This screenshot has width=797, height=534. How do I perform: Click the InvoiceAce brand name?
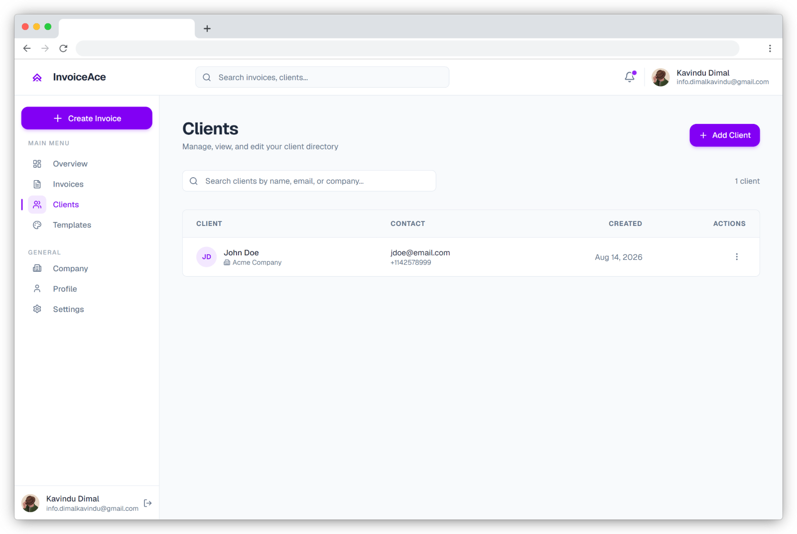click(x=79, y=77)
